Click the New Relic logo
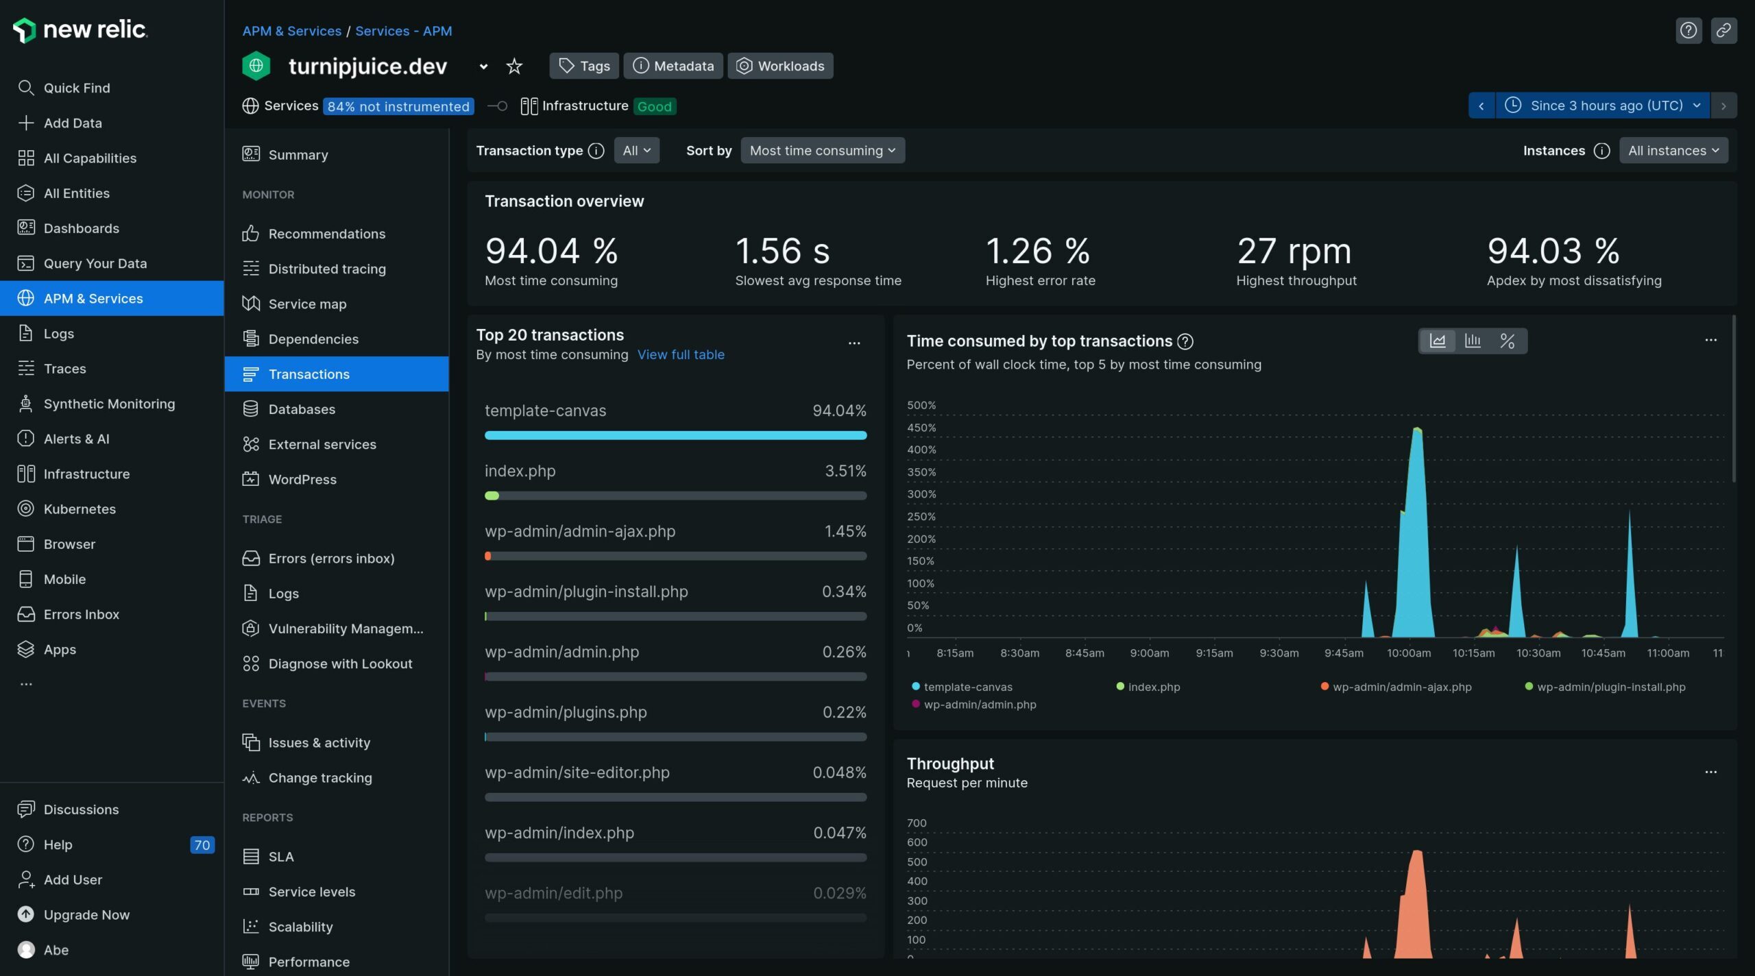This screenshot has height=976, width=1755. (80, 30)
